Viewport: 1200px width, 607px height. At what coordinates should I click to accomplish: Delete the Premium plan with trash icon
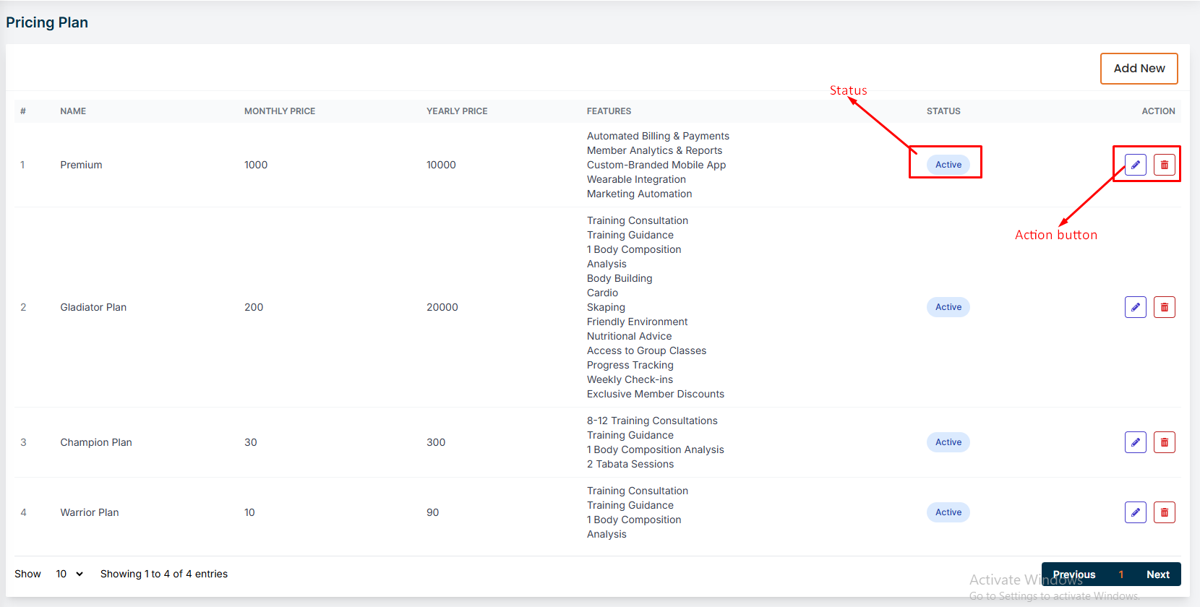click(1164, 165)
